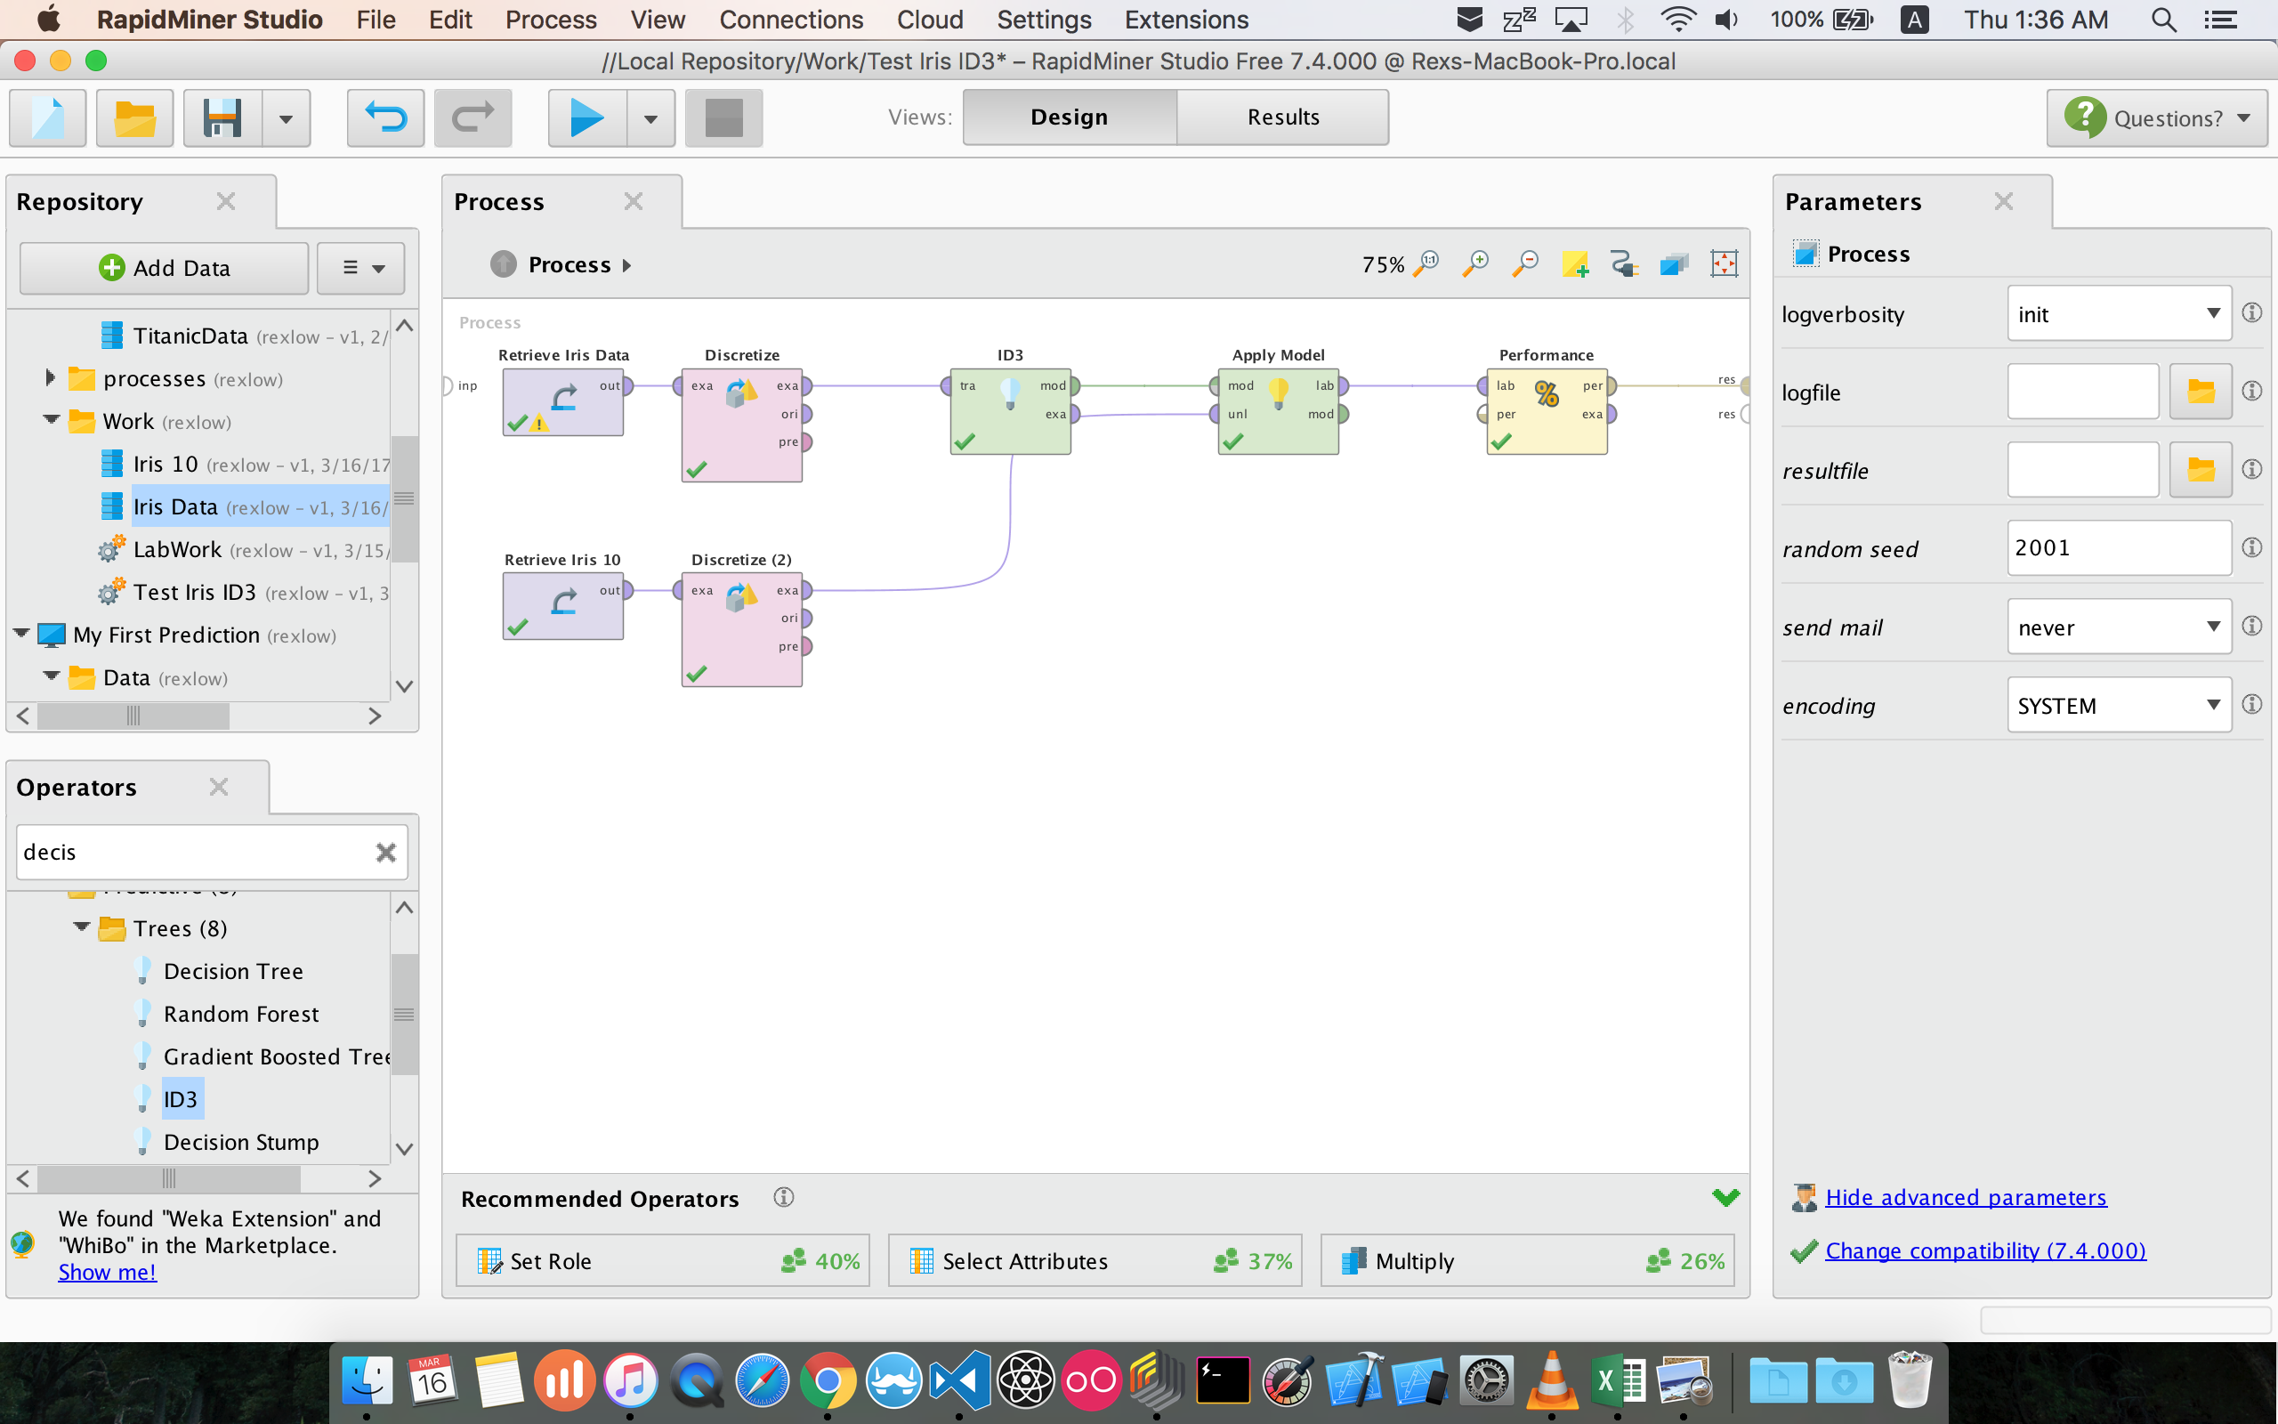This screenshot has width=2278, height=1424.
Task: Click the Undo arrow button
Action: [x=385, y=117]
